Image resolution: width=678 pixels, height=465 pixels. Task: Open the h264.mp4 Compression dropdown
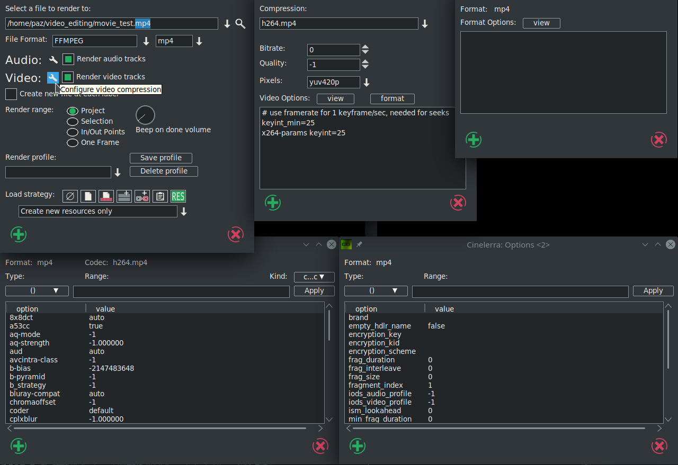(424, 23)
